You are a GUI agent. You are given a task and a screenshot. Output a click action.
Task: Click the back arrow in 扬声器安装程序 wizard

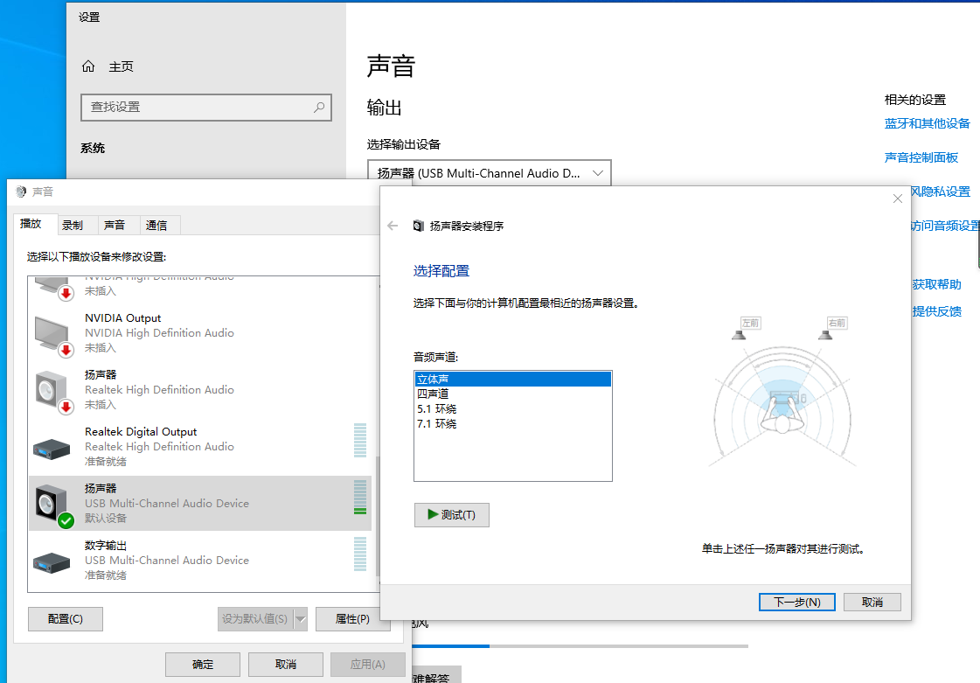pos(393,226)
